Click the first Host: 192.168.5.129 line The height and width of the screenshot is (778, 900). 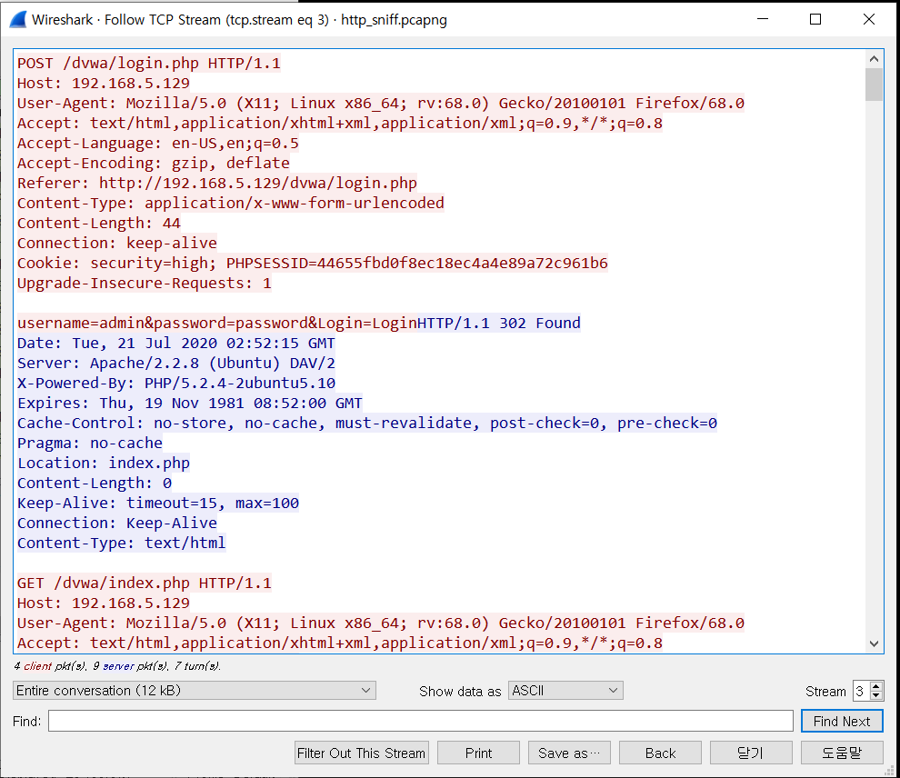coord(104,84)
